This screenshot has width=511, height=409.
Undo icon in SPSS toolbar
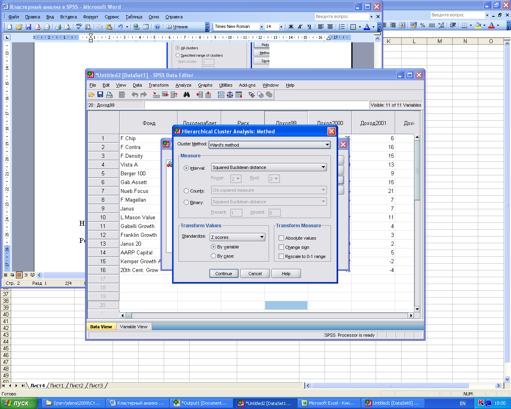click(x=135, y=95)
